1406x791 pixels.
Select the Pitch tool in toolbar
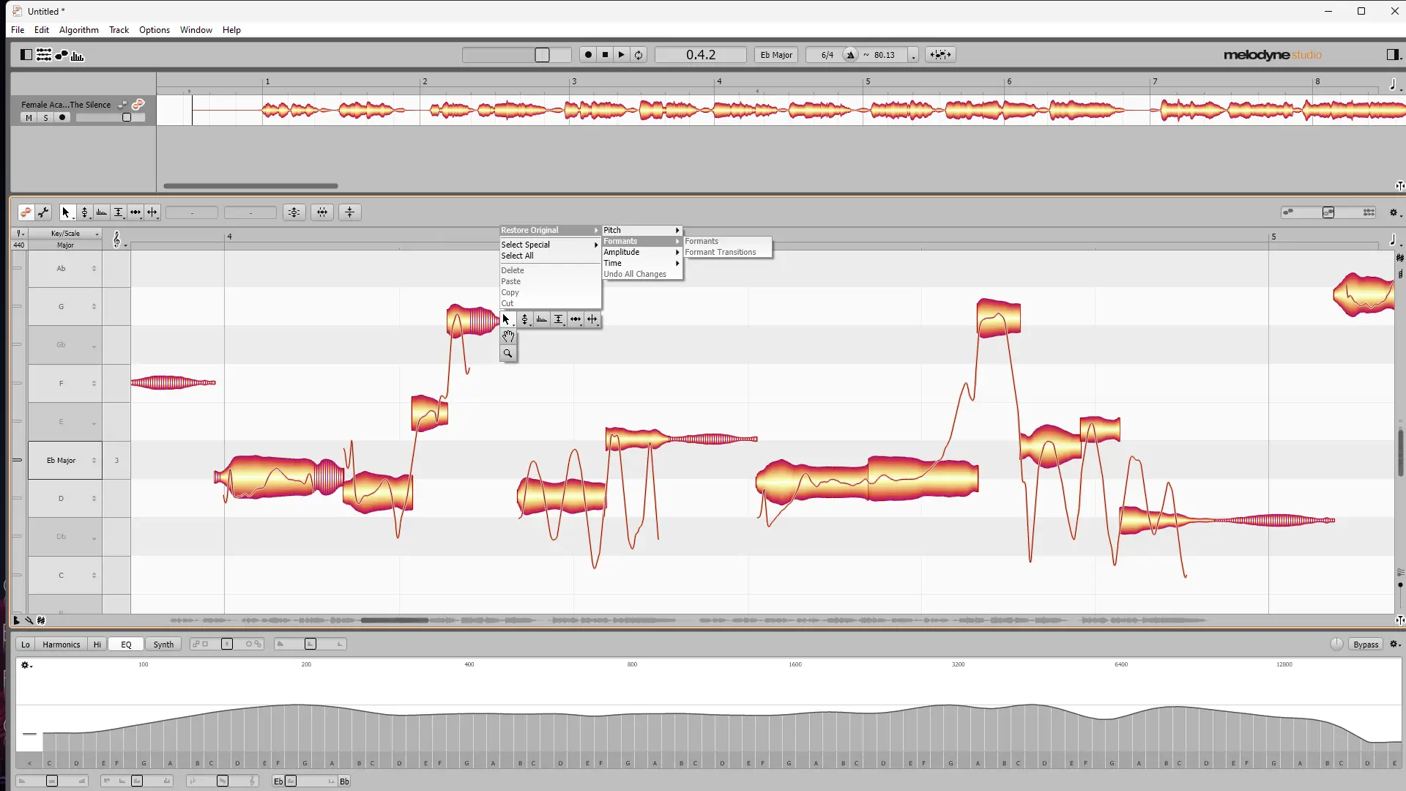coord(84,212)
